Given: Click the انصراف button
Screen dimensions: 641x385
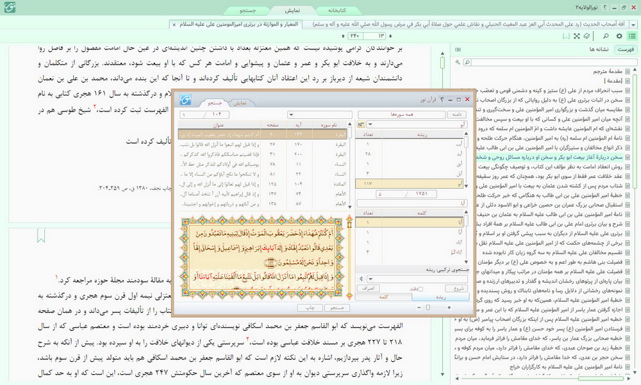Looking at the screenshot, I should (x=368, y=288).
